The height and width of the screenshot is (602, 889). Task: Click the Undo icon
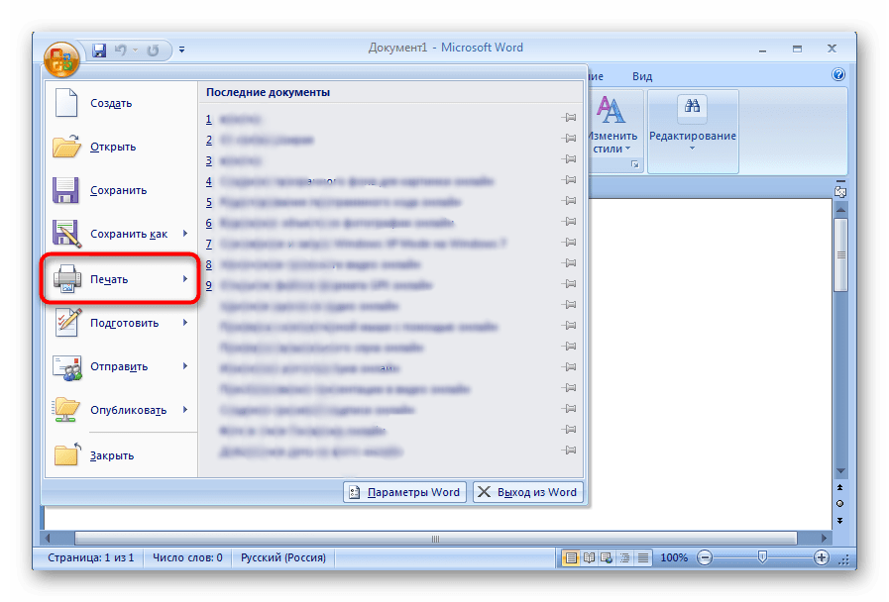pyautogui.click(x=121, y=50)
